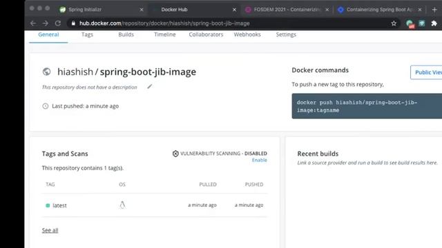
Task: Close the FOSDEM 2021 tab
Action: [x=327, y=10]
